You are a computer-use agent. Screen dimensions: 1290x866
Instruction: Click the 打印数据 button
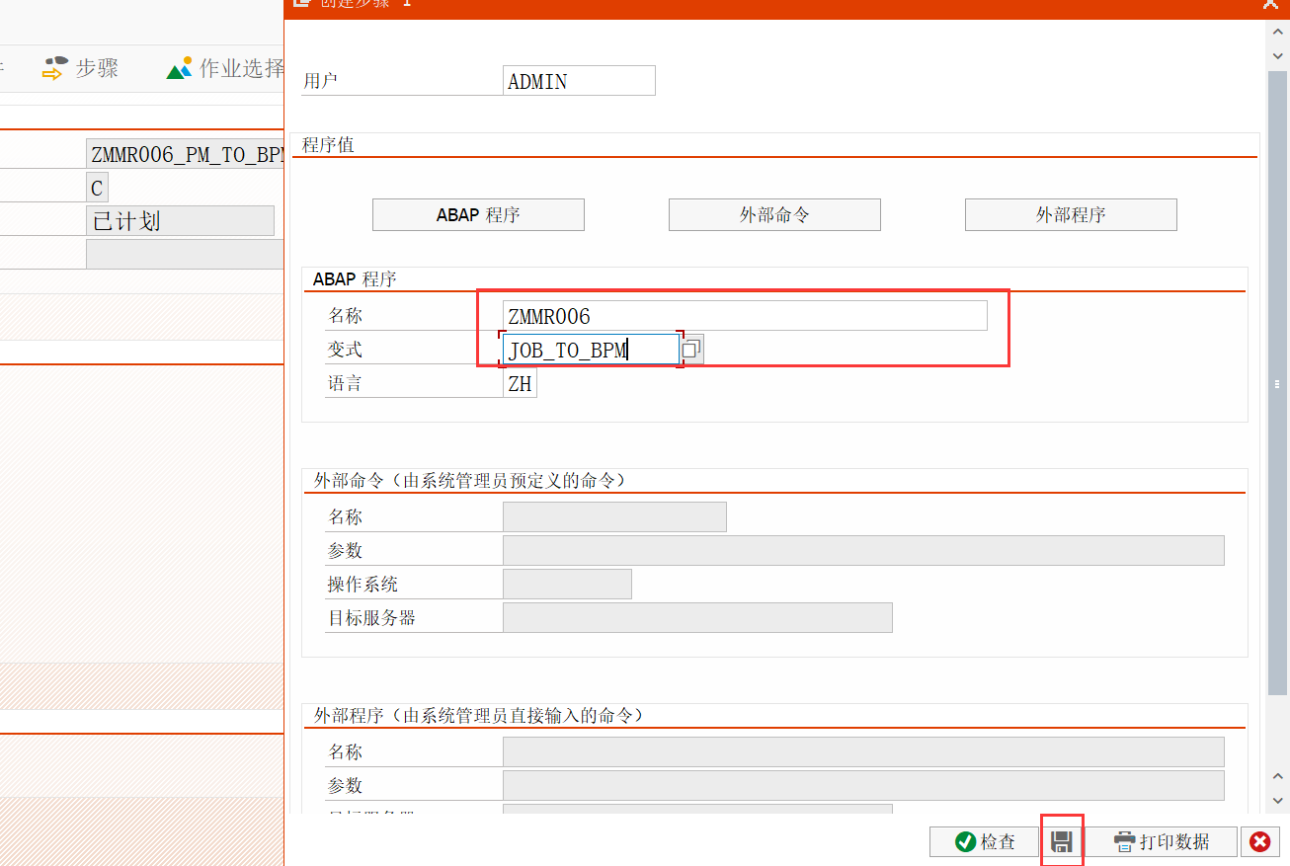click(x=1162, y=841)
